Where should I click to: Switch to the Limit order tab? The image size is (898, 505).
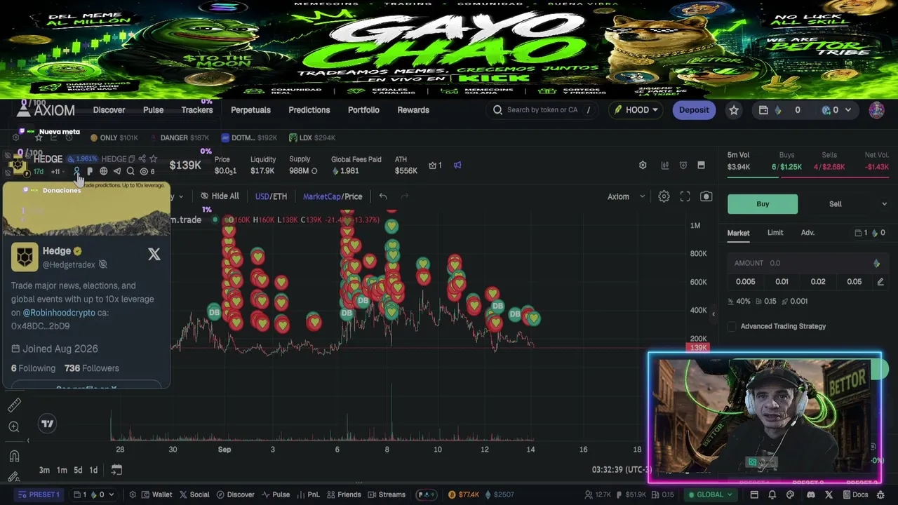click(775, 233)
